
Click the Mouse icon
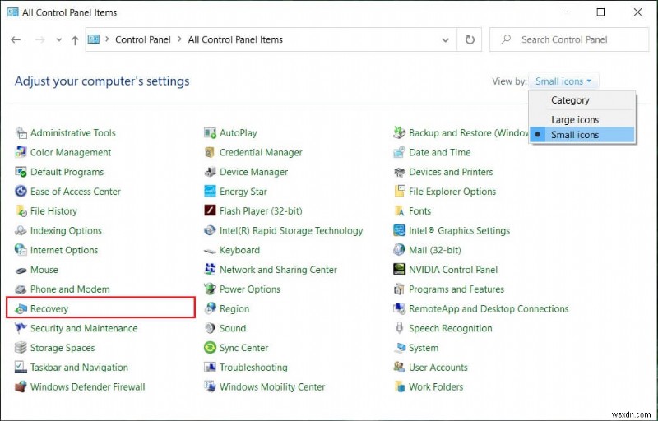pos(21,270)
